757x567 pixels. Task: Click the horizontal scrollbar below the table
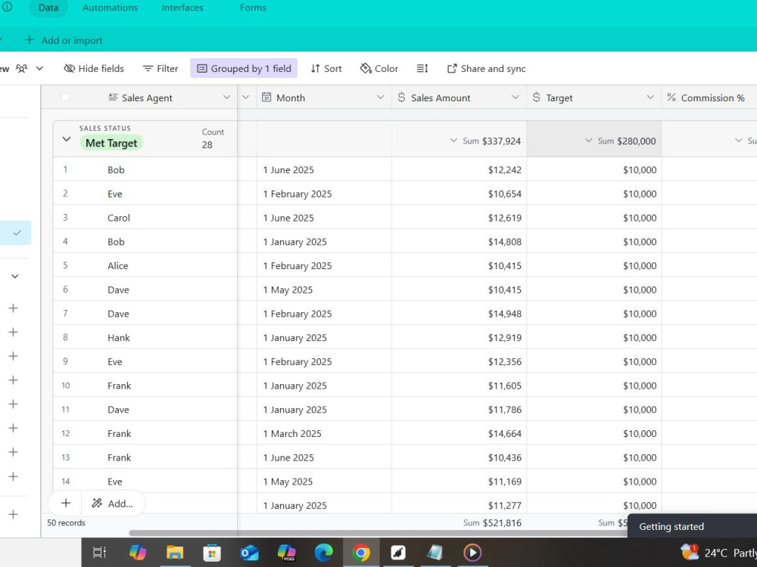coord(376,533)
